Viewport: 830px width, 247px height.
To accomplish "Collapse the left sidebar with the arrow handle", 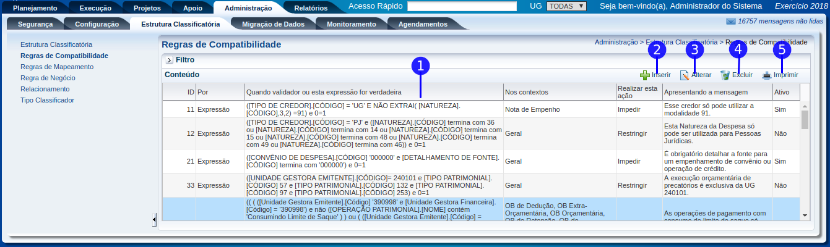I will point(154,219).
